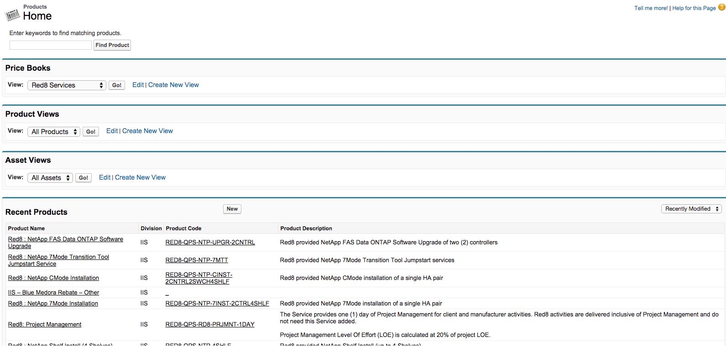Click Create New View in Asset Views

[x=140, y=177]
